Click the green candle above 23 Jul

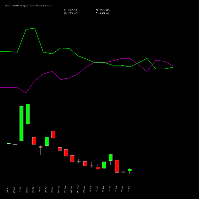pyautogui.click(x=28, y=114)
